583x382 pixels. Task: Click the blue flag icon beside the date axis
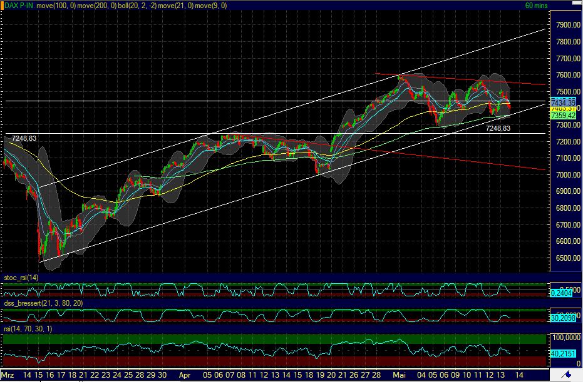click(566, 374)
